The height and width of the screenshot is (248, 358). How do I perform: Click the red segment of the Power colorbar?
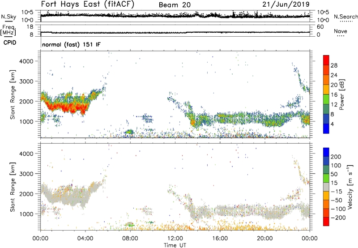326,60
